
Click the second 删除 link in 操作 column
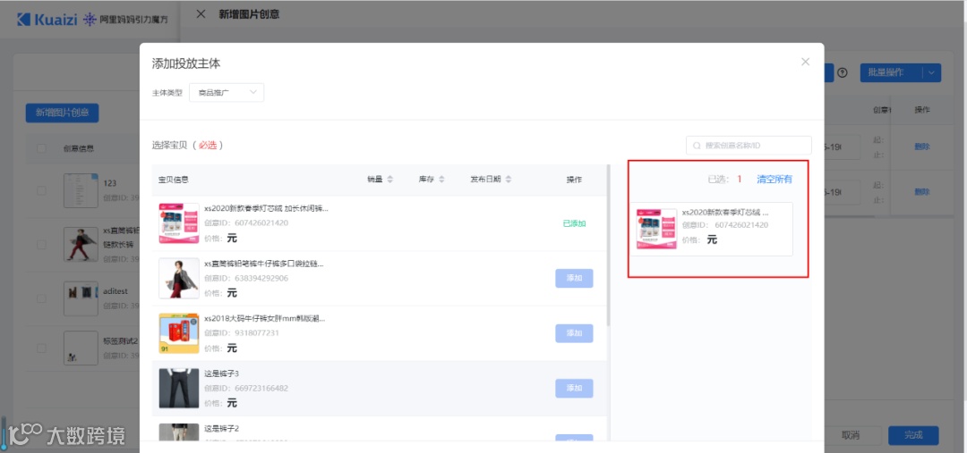[x=922, y=192]
